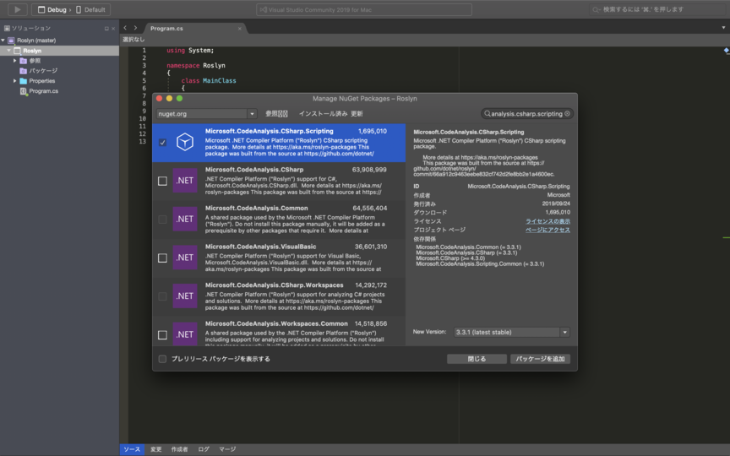Check the Microsoft.CodeAnalysis.Workspaces.Common checkbox
The width and height of the screenshot is (730, 456).
(162, 335)
